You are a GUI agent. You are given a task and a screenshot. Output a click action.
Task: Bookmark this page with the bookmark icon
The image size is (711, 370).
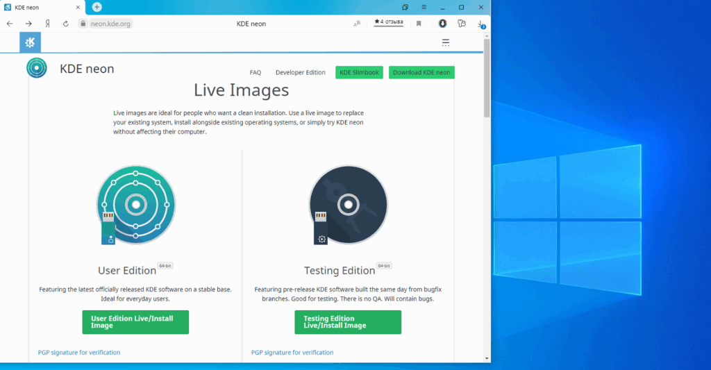click(x=419, y=24)
